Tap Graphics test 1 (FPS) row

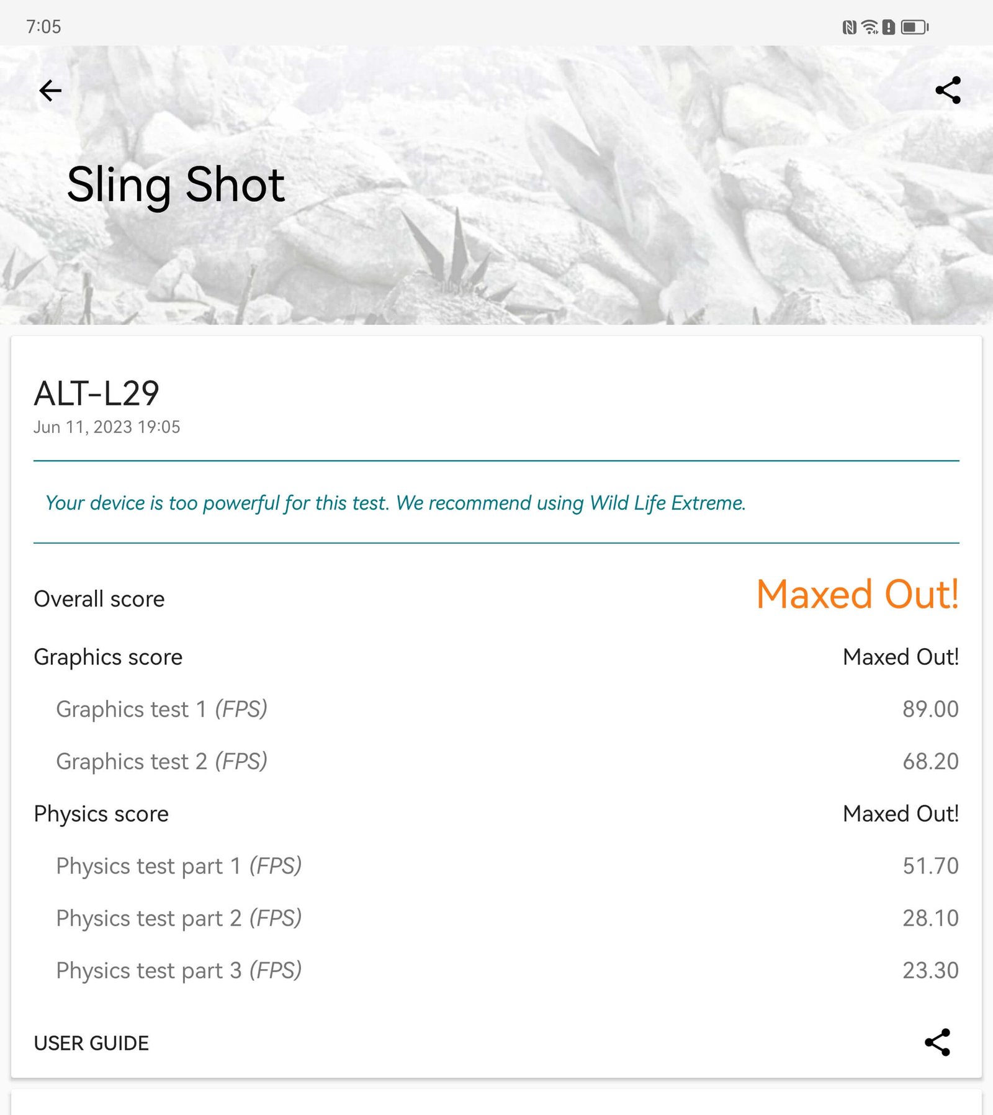[496, 709]
